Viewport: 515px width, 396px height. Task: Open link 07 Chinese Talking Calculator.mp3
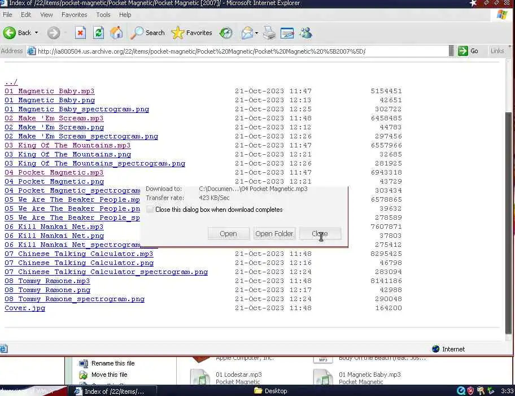pyautogui.click(x=79, y=254)
